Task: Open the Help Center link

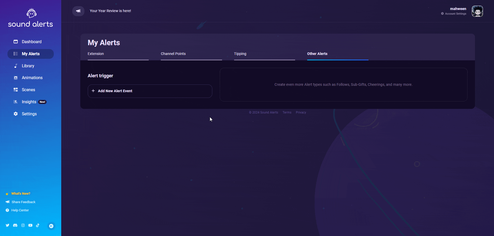Action: [x=20, y=210]
